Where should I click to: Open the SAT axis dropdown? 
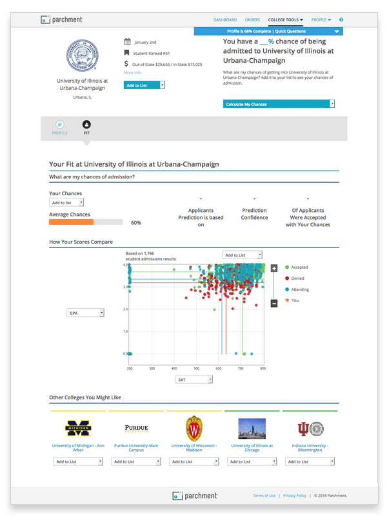tap(194, 379)
